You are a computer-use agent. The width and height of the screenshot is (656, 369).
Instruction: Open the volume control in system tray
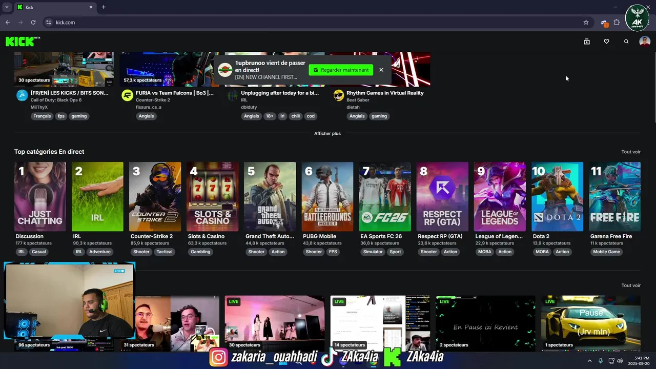coord(620,361)
